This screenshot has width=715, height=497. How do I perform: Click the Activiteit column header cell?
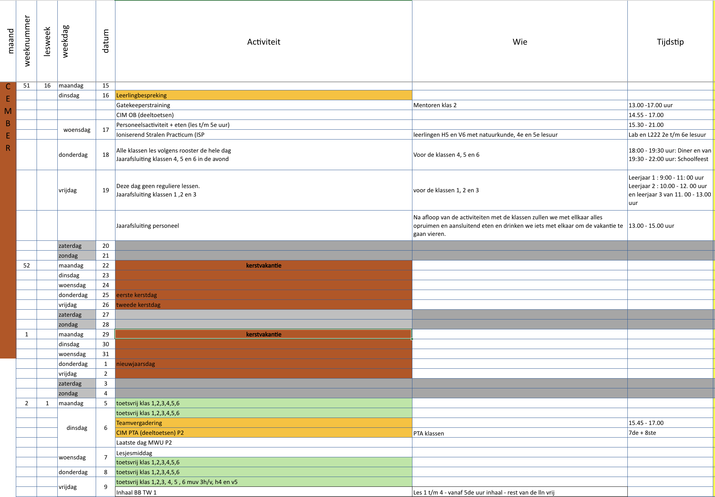(263, 41)
